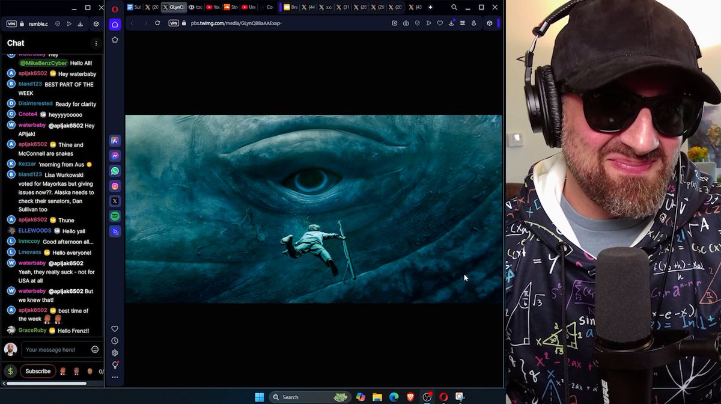The width and height of the screenshot is (721, 404).
Task: Toggle VPN badge in rumble window
Action: click(11, 24)
